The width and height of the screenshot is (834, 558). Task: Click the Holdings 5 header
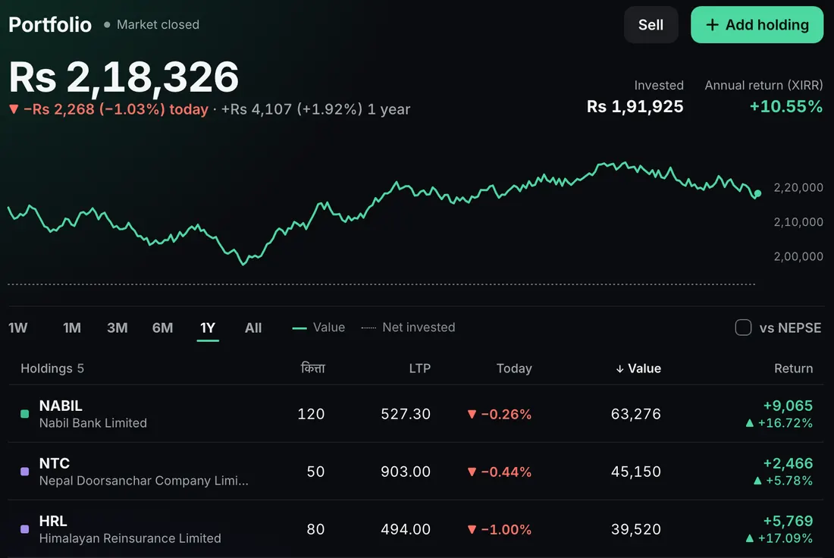point(52,368)
